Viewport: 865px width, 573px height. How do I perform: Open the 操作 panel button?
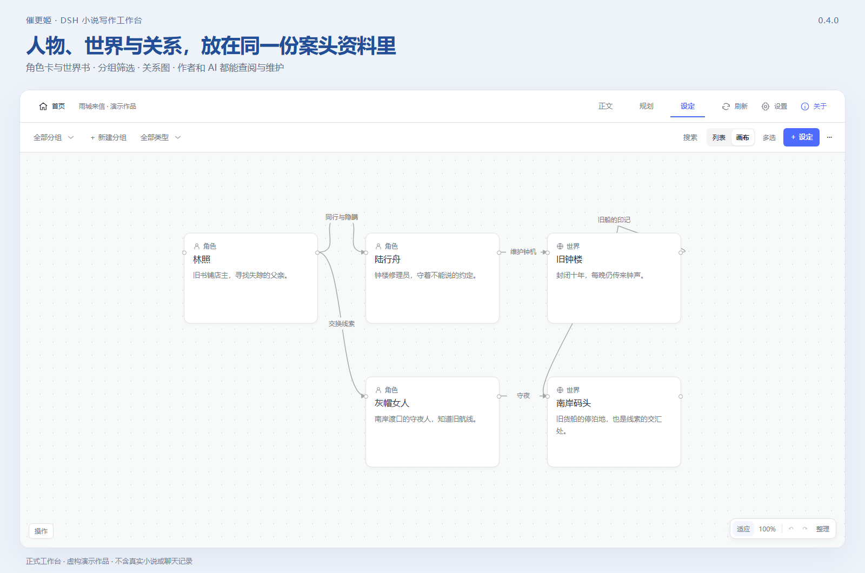click(x=41, y=531)
